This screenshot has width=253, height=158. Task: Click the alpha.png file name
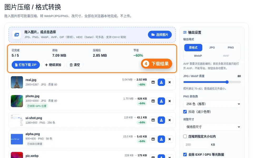click(33, 134)
